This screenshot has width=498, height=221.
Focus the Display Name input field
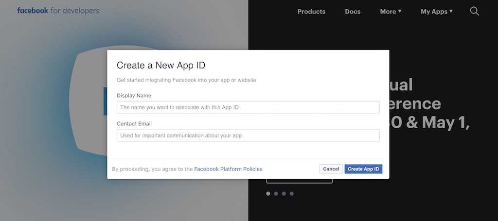(248, 107)
